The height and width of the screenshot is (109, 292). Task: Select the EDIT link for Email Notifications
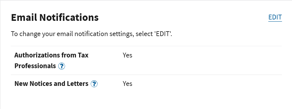point(275,17)
